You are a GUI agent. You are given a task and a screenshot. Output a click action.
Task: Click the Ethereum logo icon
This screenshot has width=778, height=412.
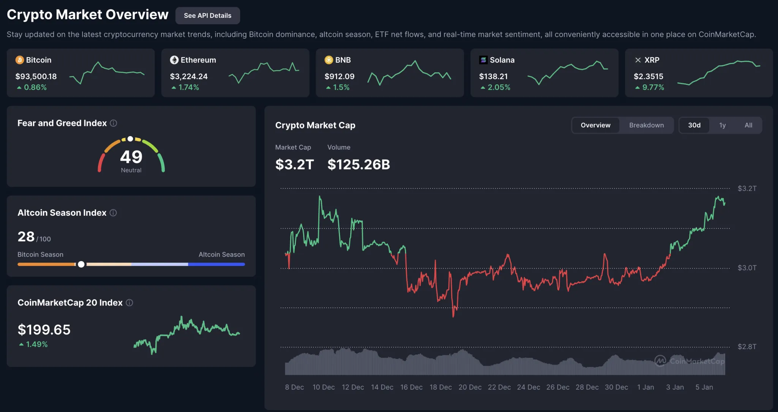(x=174, y=60)
